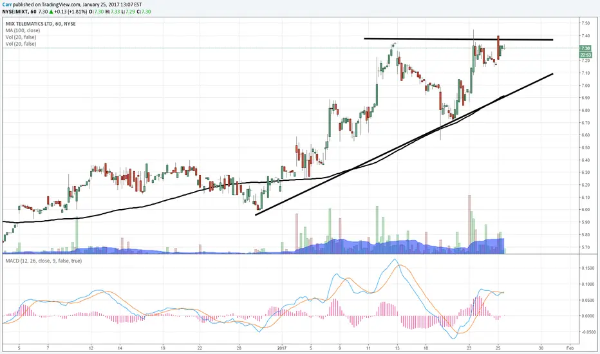Click the date axis label 18

(426, 348)
